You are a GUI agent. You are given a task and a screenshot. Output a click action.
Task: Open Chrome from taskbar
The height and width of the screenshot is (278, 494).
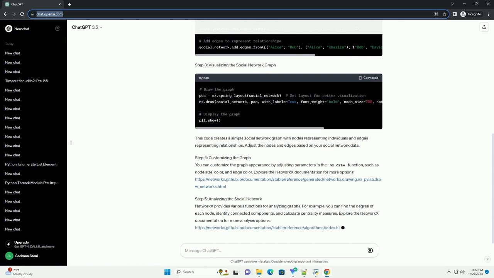327,272
